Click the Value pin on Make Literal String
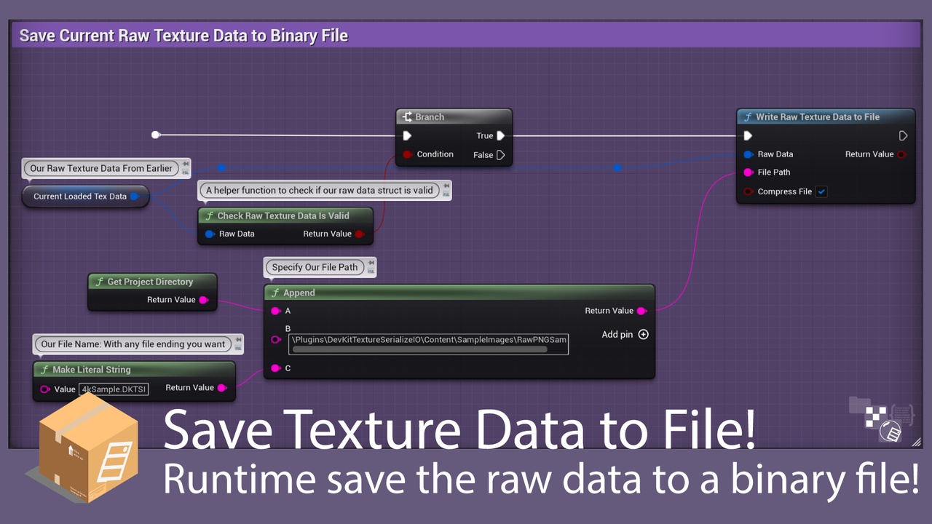 click(x=45, y=389)
